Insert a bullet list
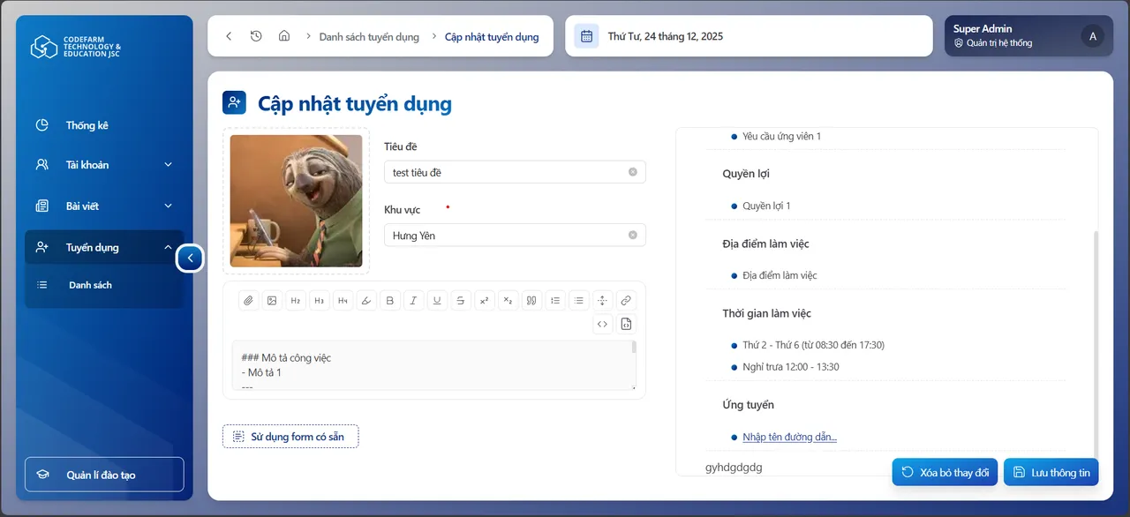Screen dimensions: 1130x517 pos(578,300)
